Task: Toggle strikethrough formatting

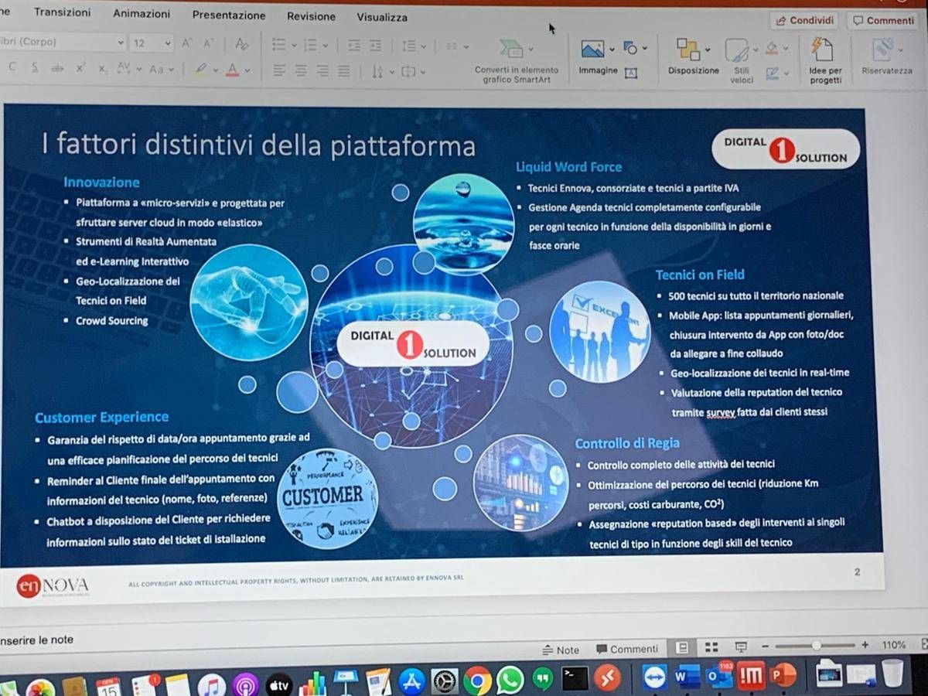Action: click(x=57, y=68)
